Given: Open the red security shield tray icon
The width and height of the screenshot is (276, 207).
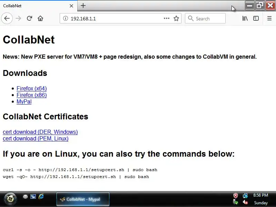Looking at the screenshot, I should tap(236, 196).
